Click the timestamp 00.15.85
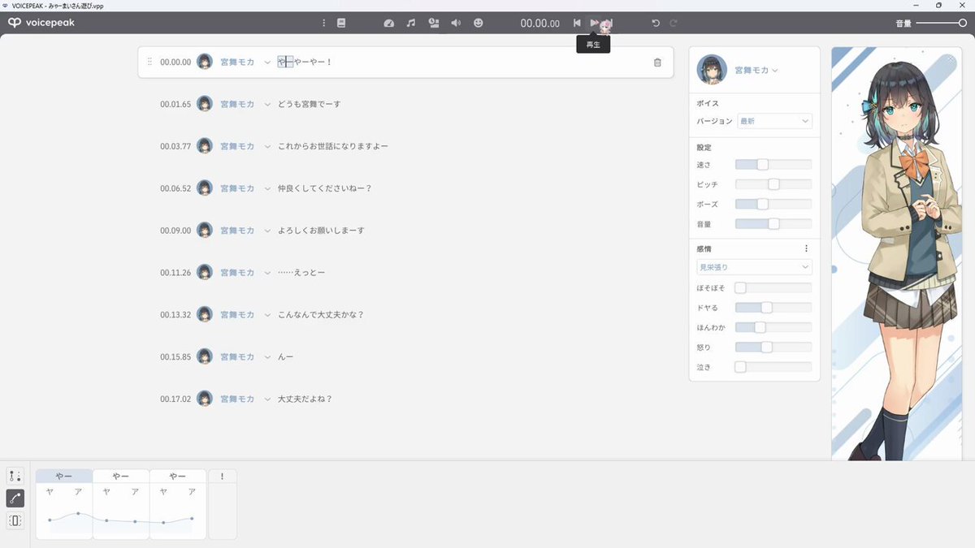 coord(175,356)
